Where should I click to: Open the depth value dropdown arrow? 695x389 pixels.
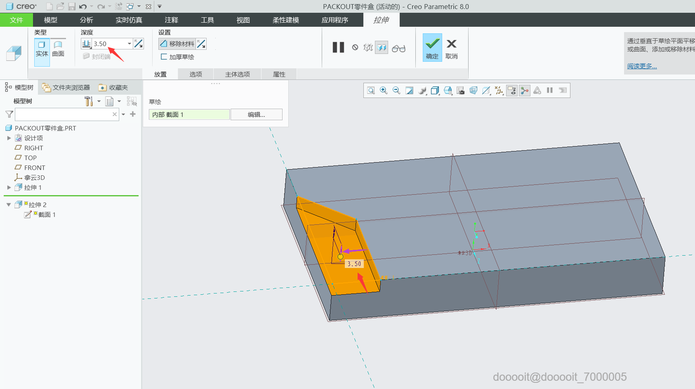[x=129, y=44]
